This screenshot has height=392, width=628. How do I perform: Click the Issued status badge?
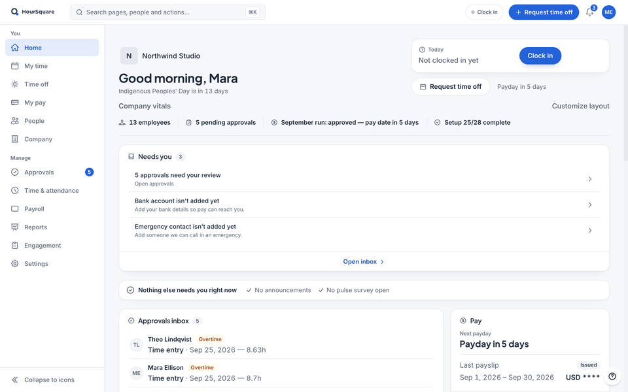[x=588, y=365]
